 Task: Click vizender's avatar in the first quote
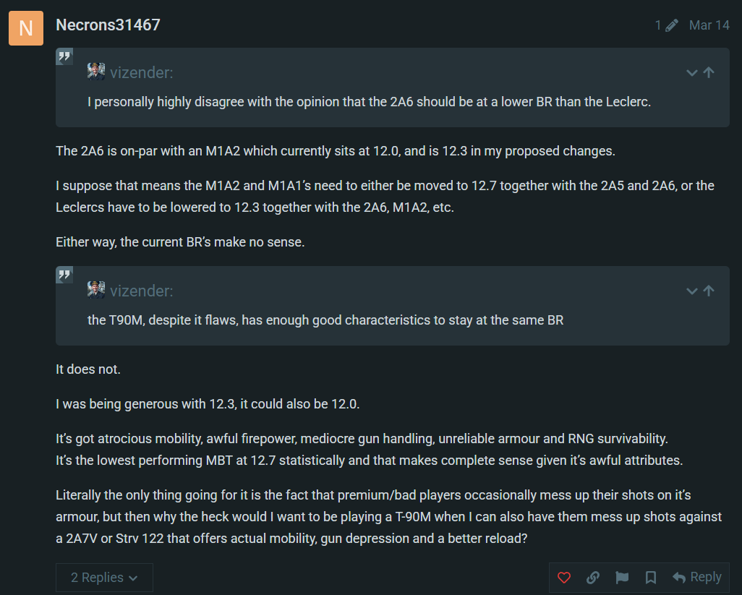[96, 72]
